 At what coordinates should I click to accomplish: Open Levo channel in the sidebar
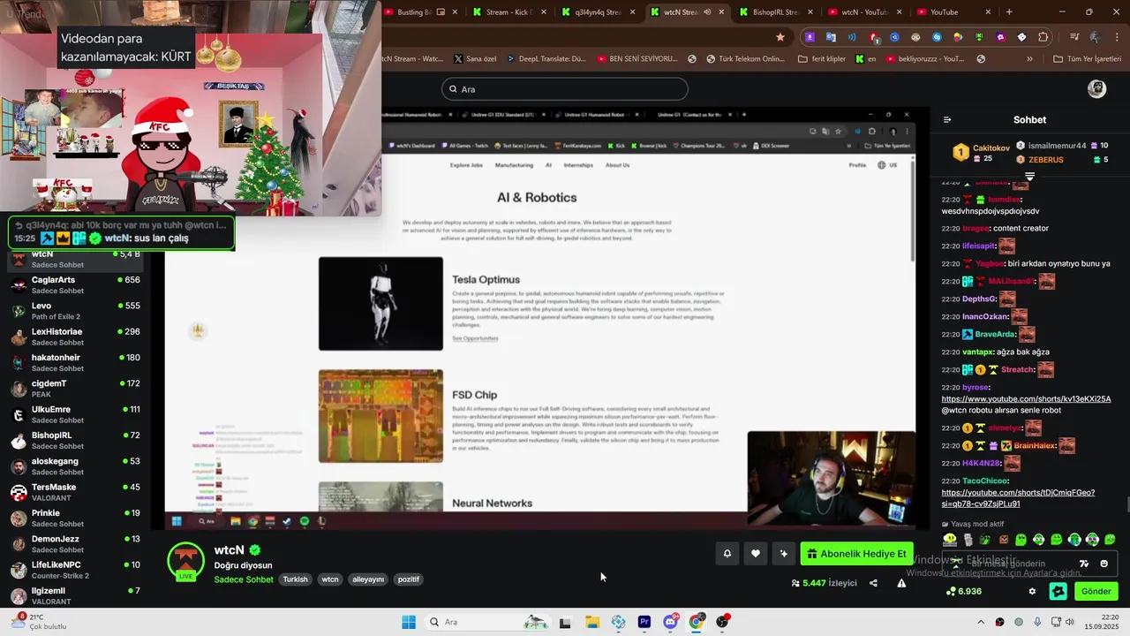pyautogui.click(x=75, y=311)
